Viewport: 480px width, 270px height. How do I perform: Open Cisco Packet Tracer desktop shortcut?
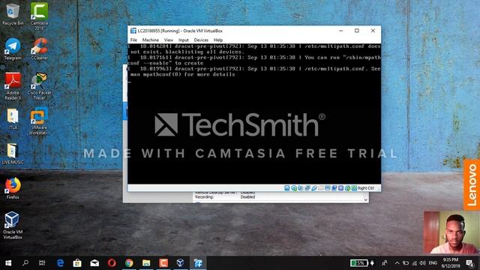click(39, 86)
